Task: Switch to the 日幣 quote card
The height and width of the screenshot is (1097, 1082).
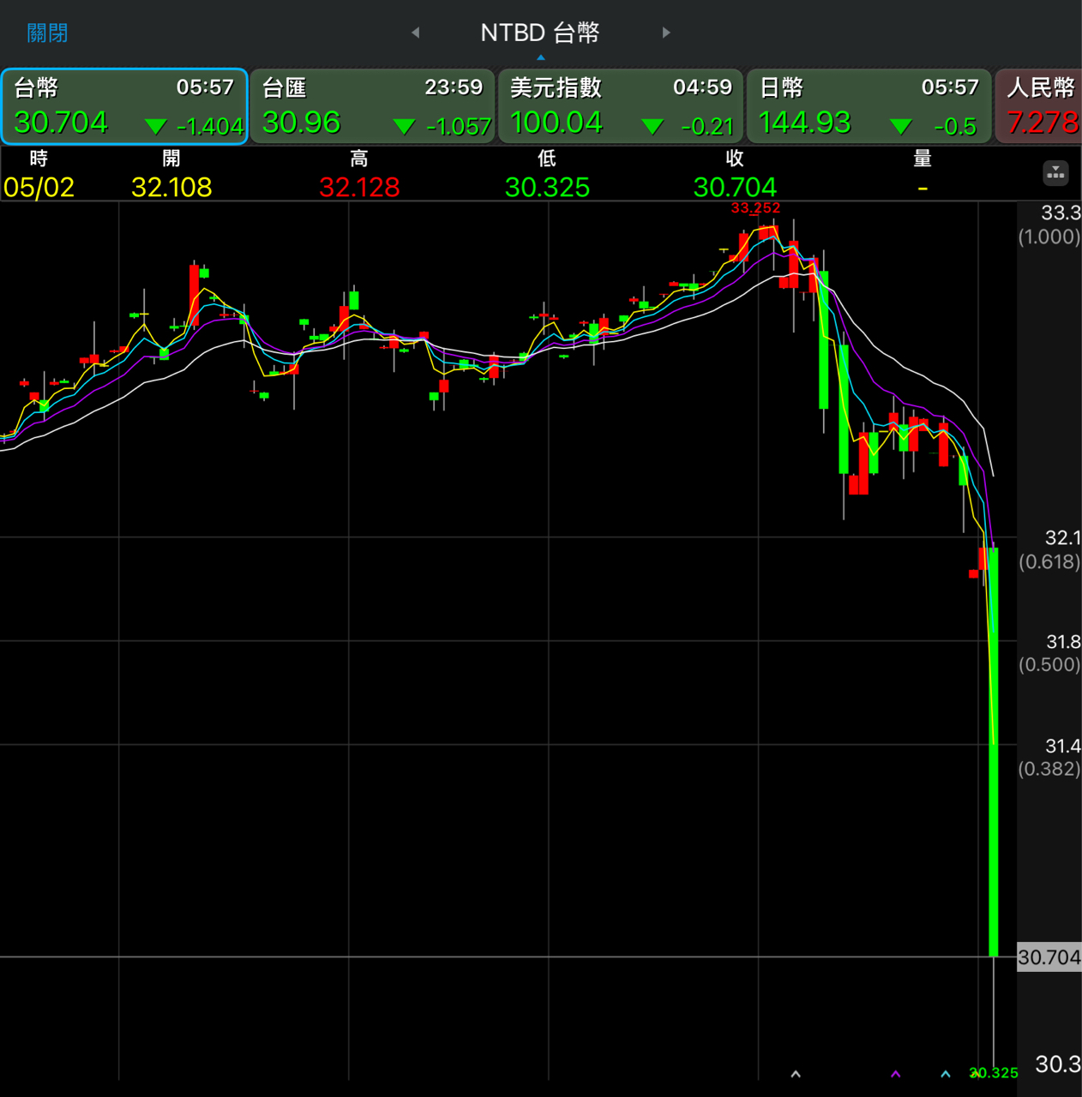Action: tap(869, 106)
